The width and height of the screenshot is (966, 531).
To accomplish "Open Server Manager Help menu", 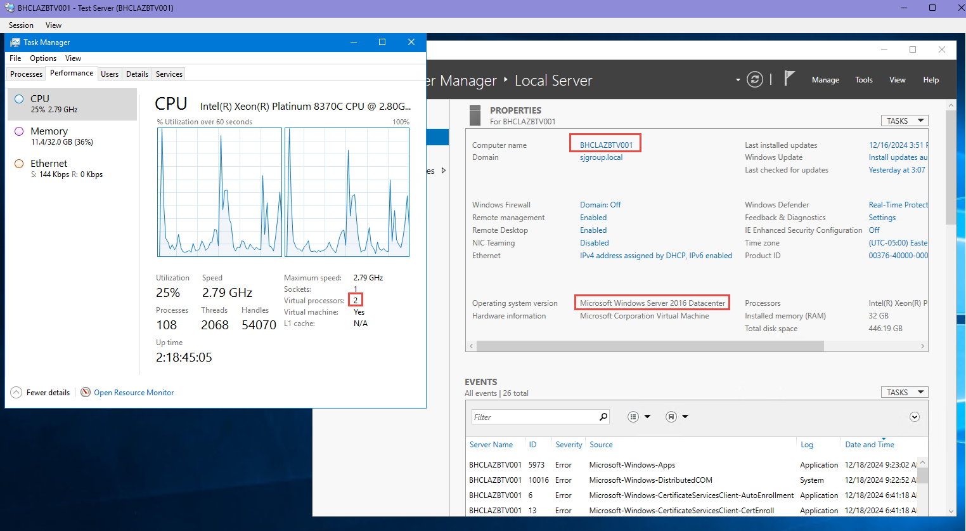I will click(x=931, y=80).
